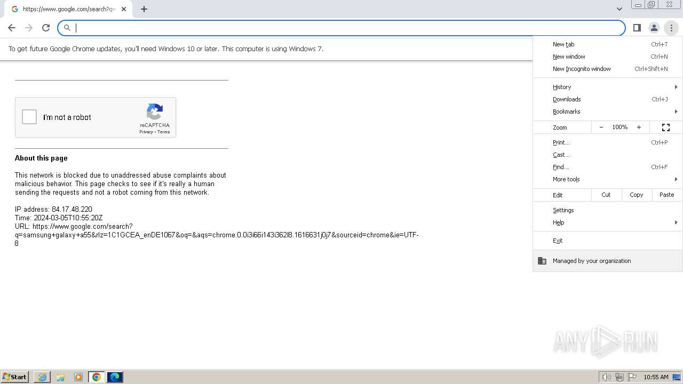Viewport: 683px width, 384px height.
Task: Enter fullscreen via zoom row icon
Action: point(666,127)
